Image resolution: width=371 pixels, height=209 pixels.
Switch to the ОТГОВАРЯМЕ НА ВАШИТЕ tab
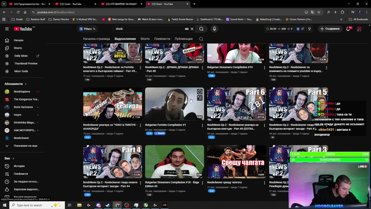tap(122, 4)
